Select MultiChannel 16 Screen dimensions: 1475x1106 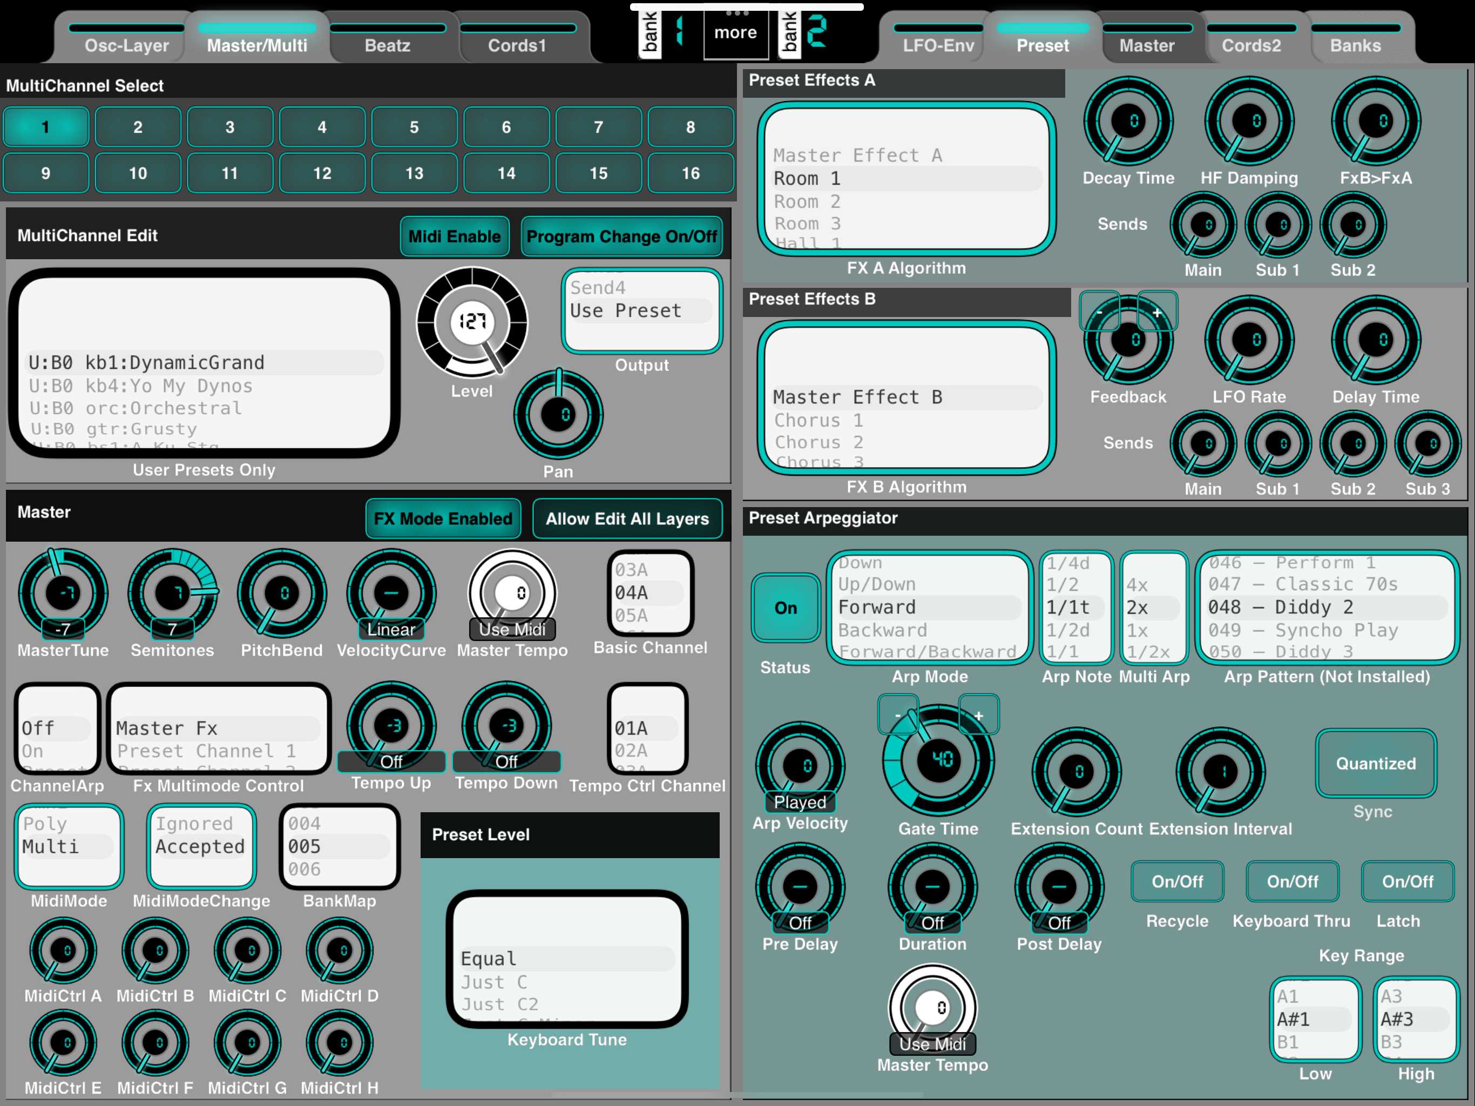coord(691,173)
